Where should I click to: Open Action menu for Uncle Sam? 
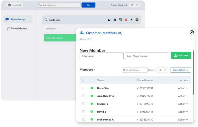tap(183, 88)
